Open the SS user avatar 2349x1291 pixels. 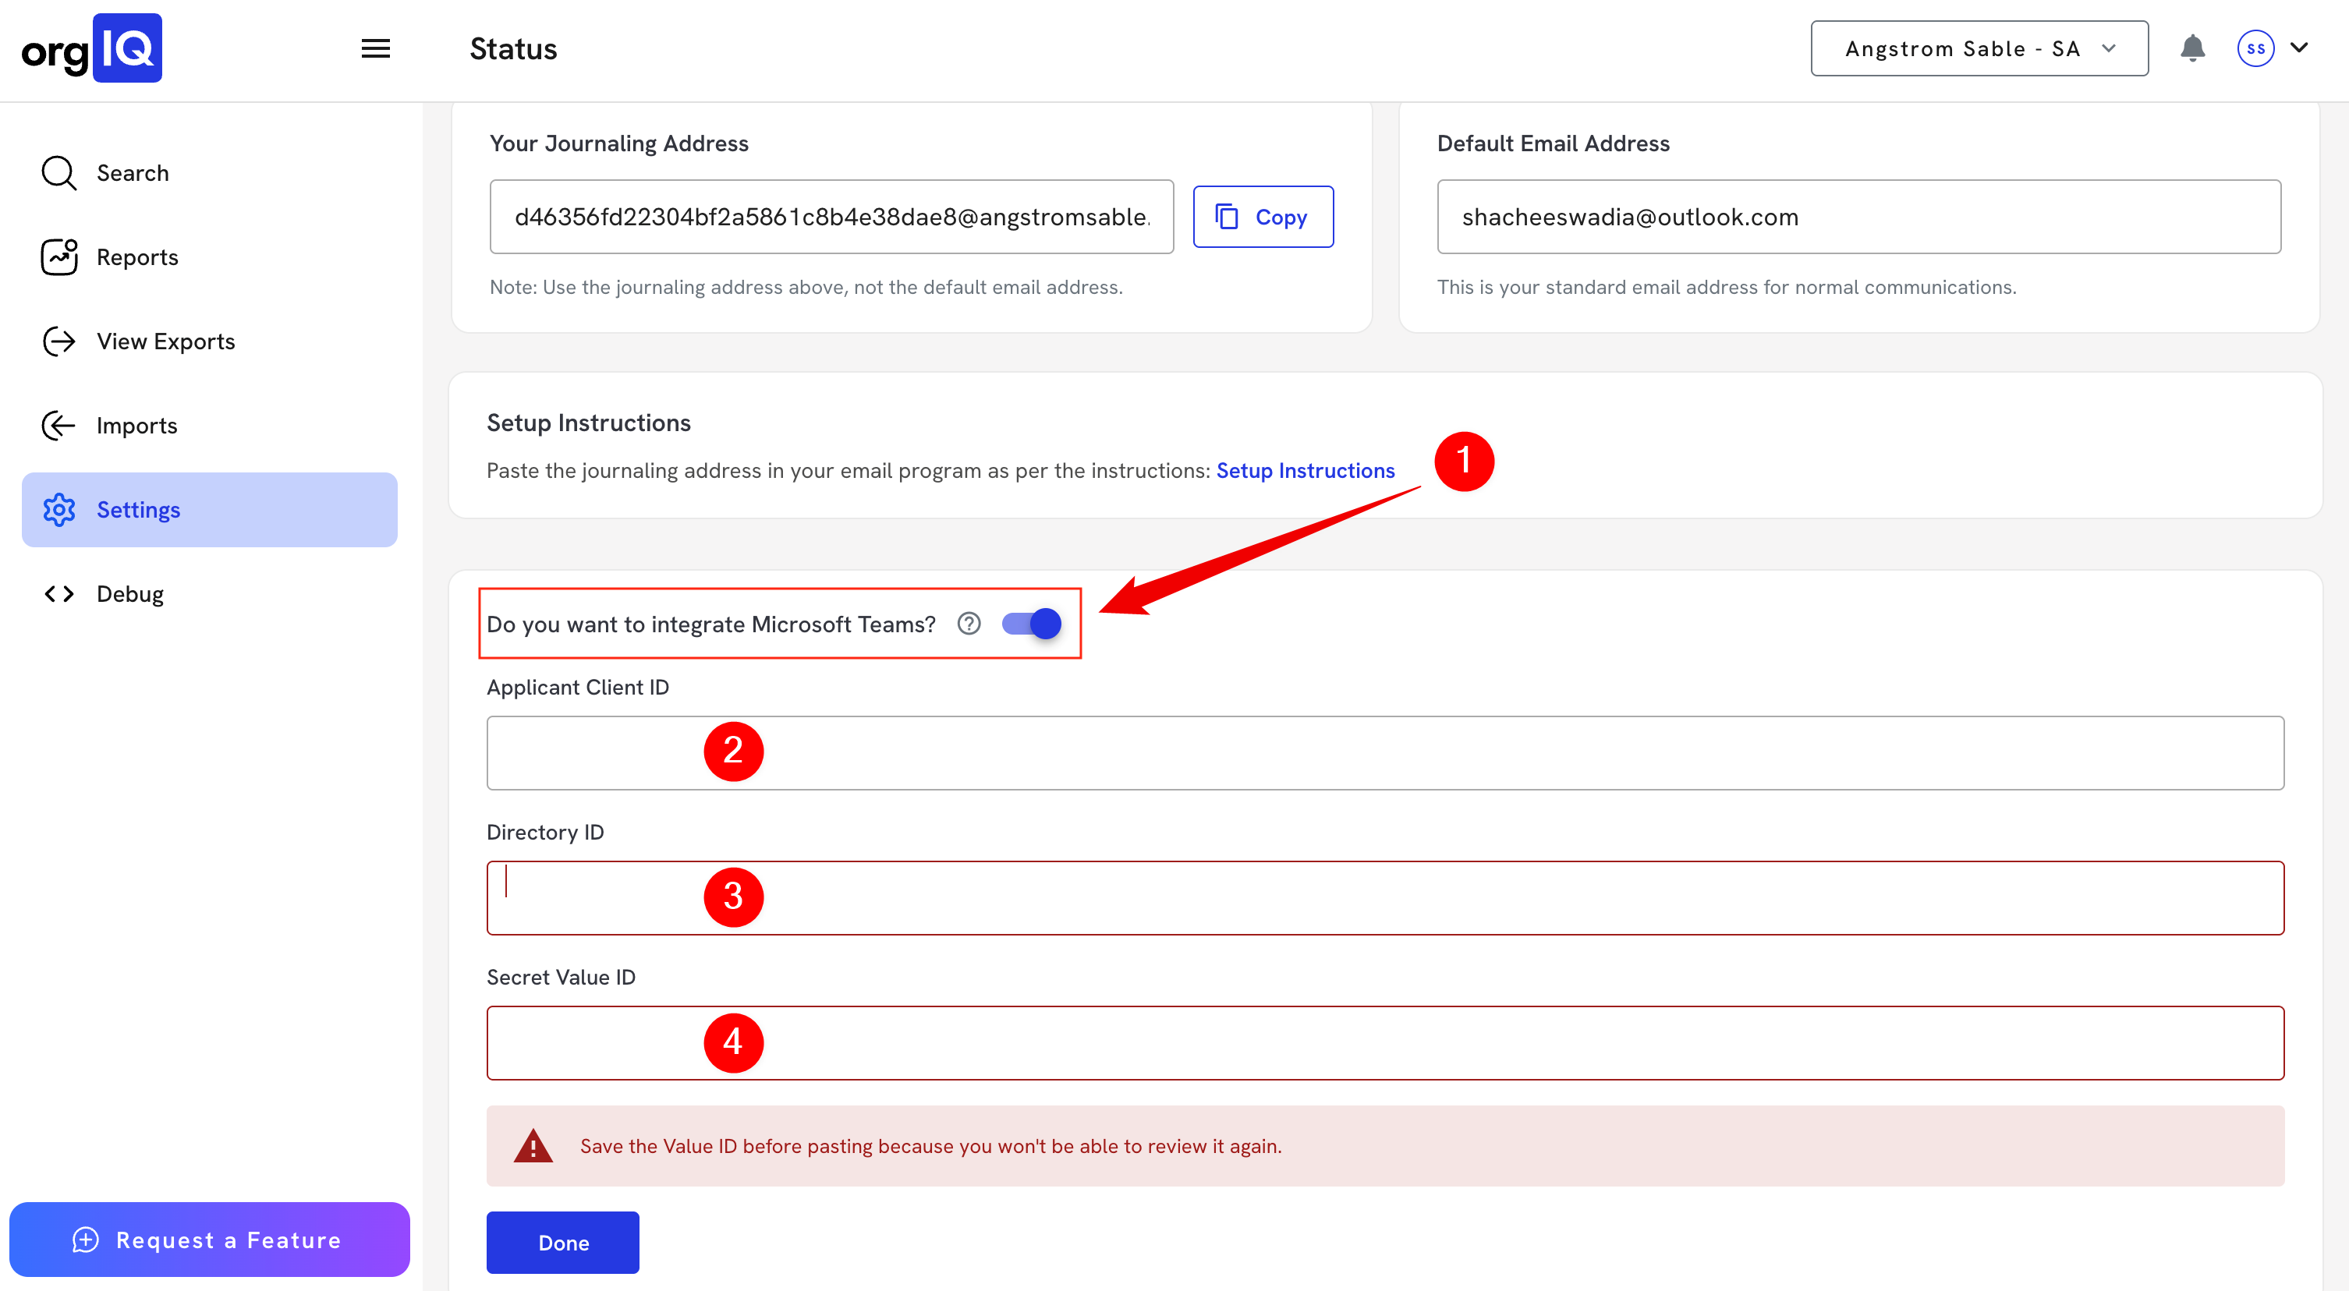pos(2255,48)
